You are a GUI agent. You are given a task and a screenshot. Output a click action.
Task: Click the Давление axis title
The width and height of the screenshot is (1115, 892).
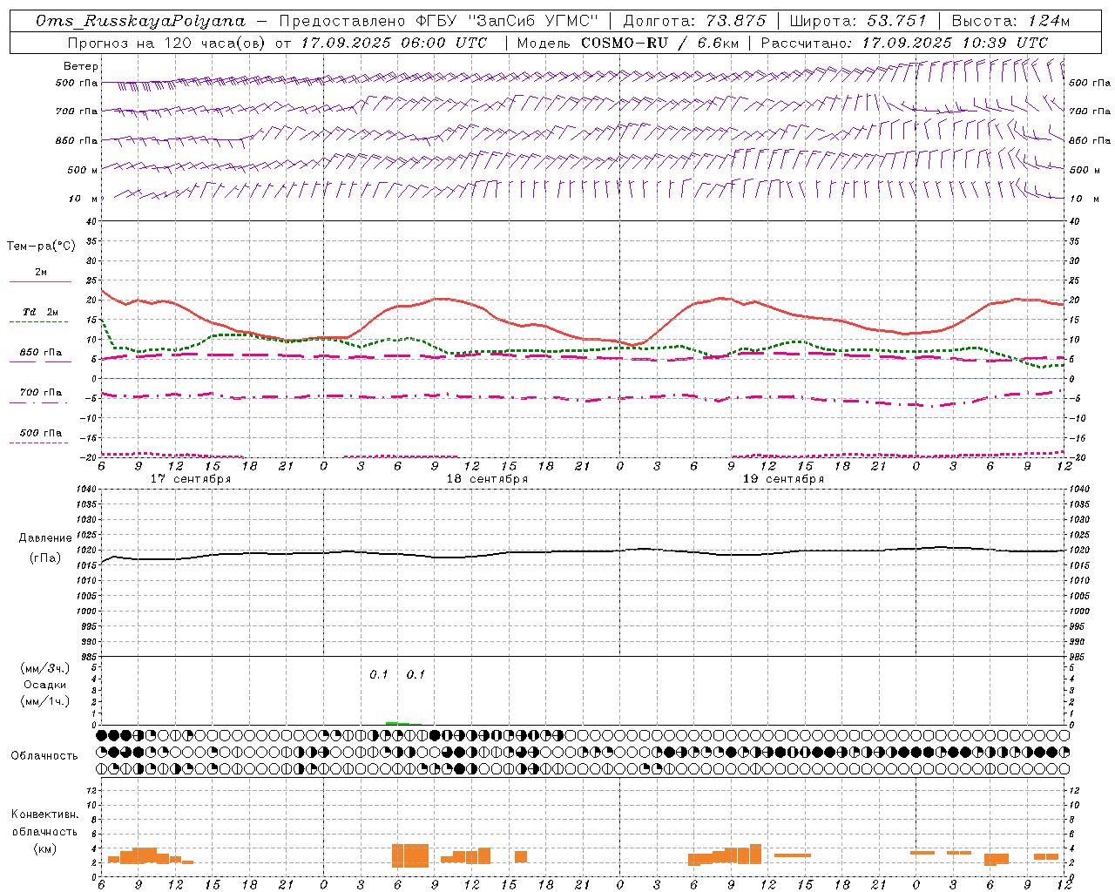coord(45,538)
